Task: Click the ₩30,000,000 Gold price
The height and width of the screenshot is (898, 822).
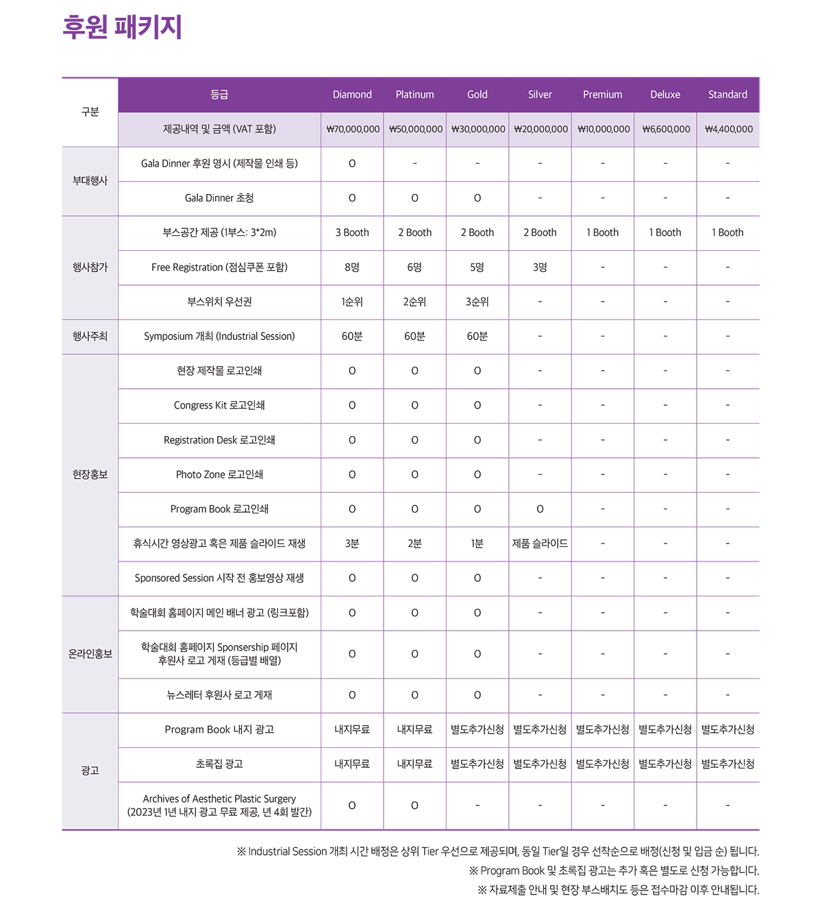Action: [478, 129]
